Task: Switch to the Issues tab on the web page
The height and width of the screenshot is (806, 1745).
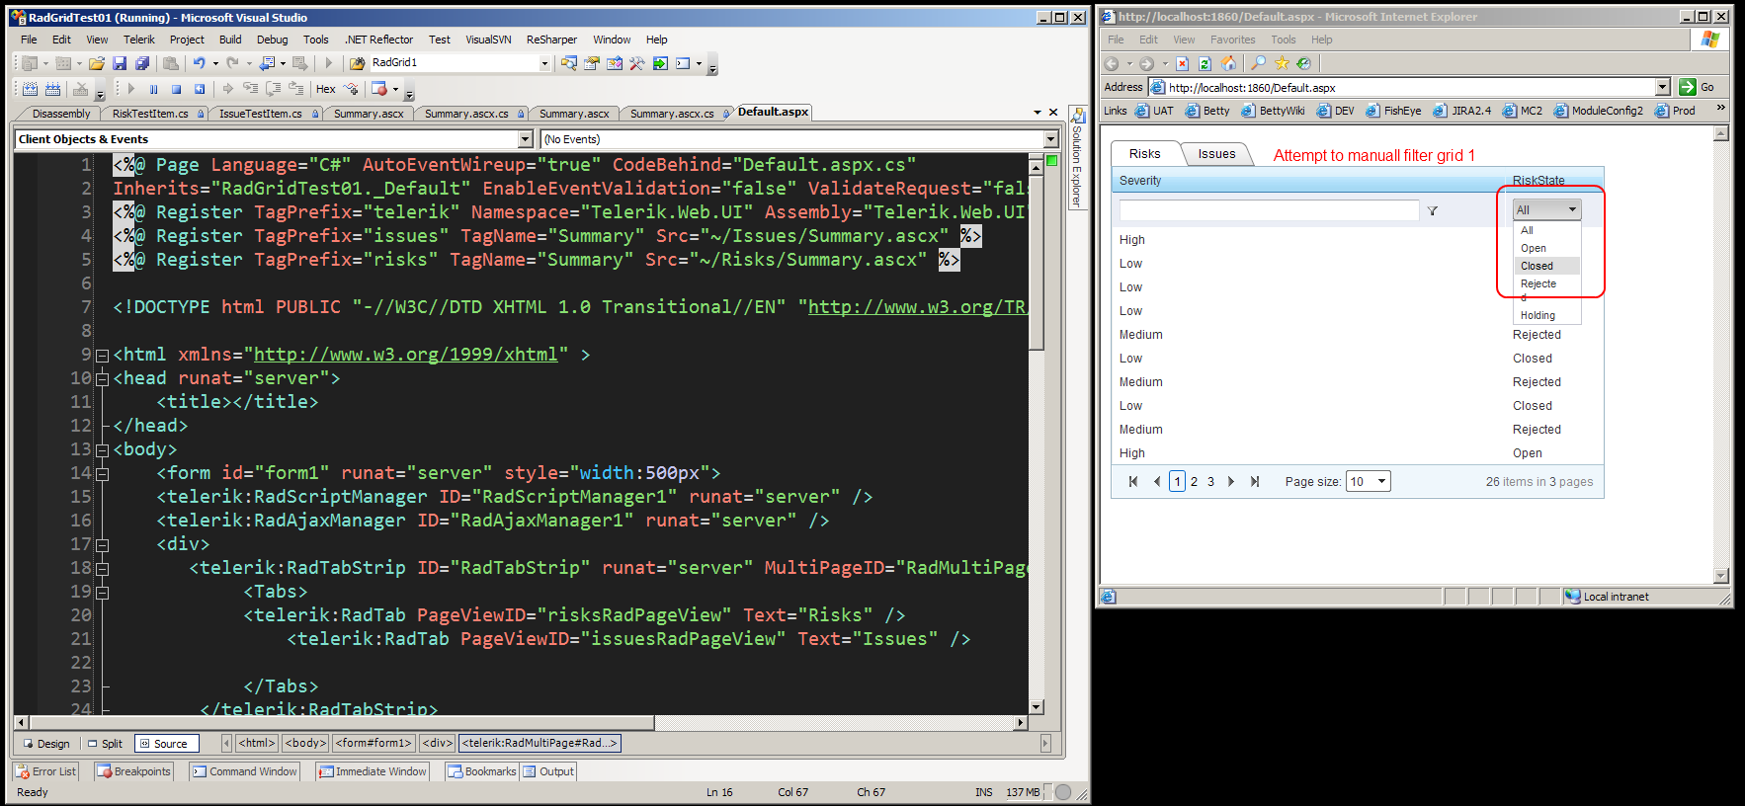Action: [x=1216, y=154]
